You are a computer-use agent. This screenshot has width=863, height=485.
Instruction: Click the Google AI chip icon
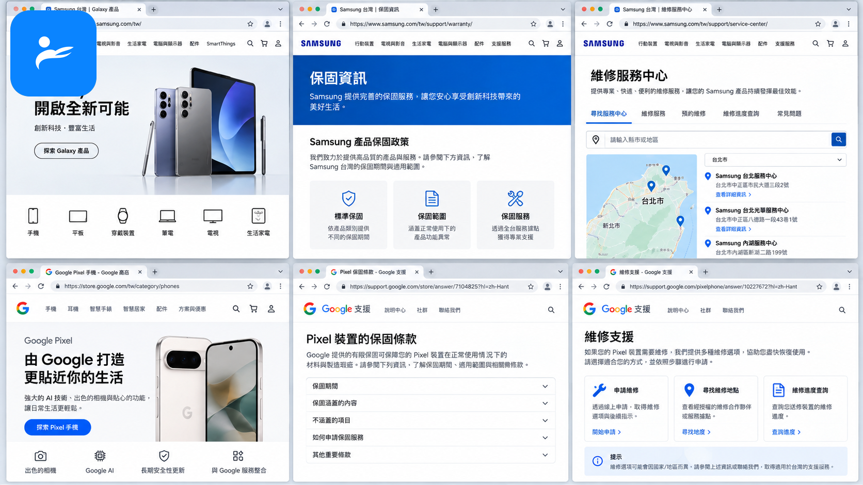coord(100,456)
